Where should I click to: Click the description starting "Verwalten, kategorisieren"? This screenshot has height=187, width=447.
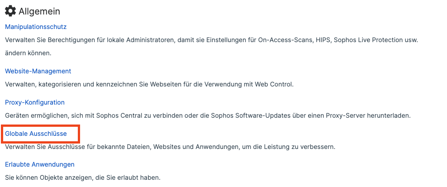click(149, 84)
